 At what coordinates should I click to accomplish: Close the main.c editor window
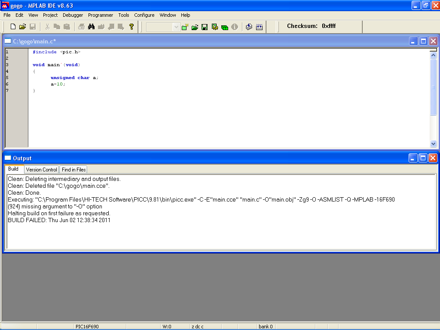tap(433, 41)
